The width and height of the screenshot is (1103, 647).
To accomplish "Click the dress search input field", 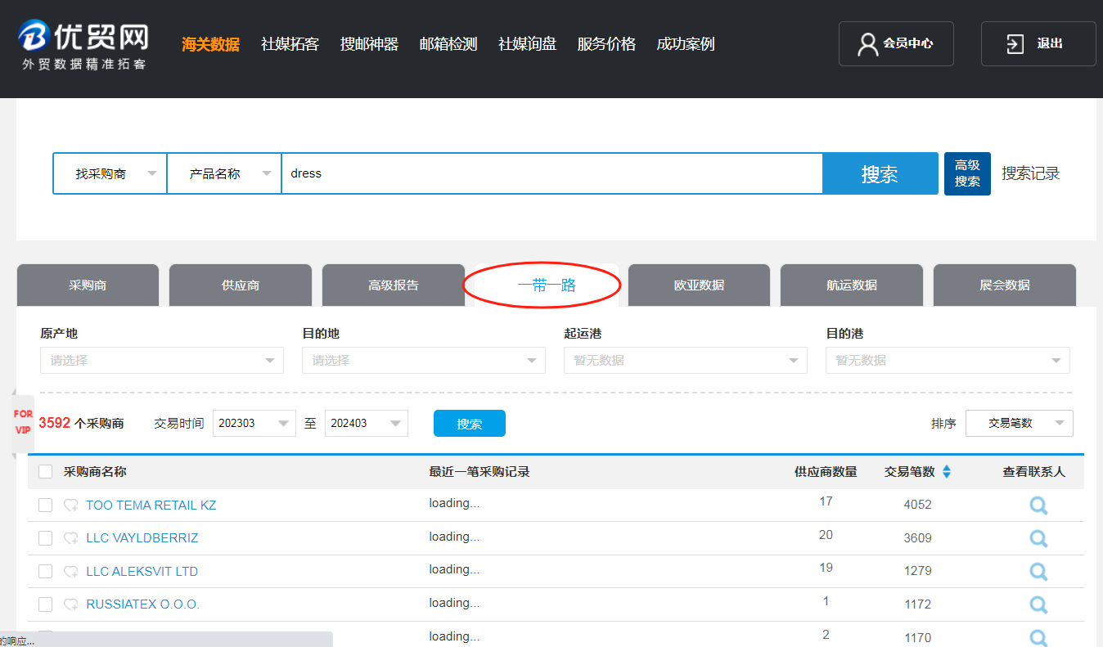I will tap(551, 173).
